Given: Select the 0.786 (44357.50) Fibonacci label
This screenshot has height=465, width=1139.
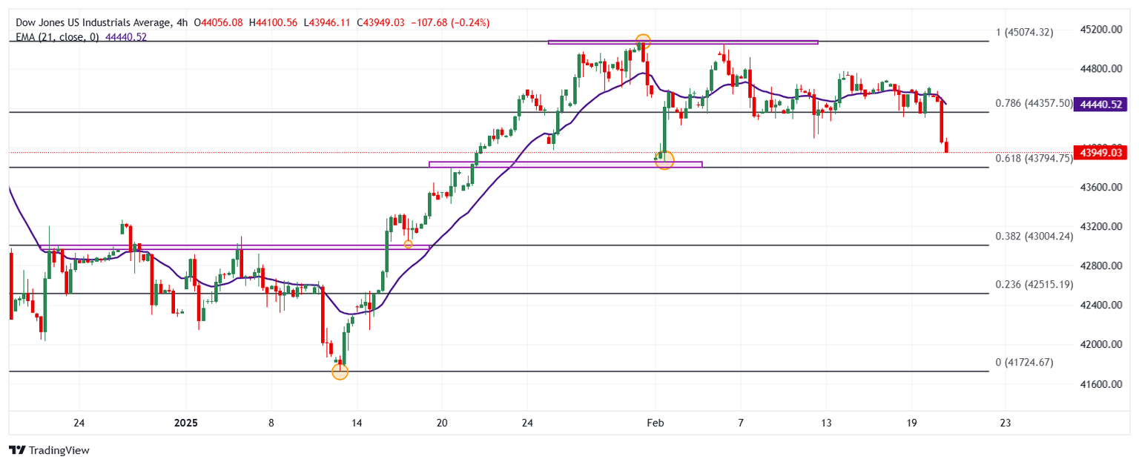Looking at the screenshot, I should pos(1034,104).
